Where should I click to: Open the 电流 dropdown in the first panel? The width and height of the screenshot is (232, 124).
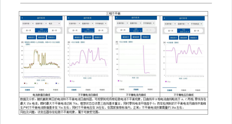click(x=55, y=24)
